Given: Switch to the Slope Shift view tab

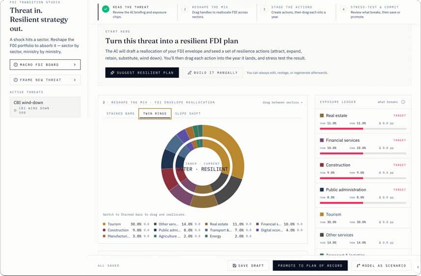Looking at the screenshot, I should 187,113.
